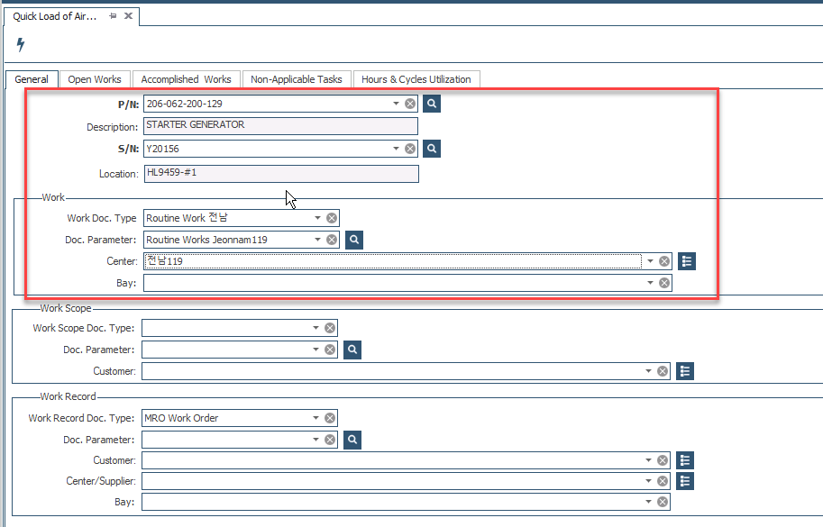This screenshot has height=527, width=823.
Task: Open the Center list picker icon
Action: pos(686,261)
